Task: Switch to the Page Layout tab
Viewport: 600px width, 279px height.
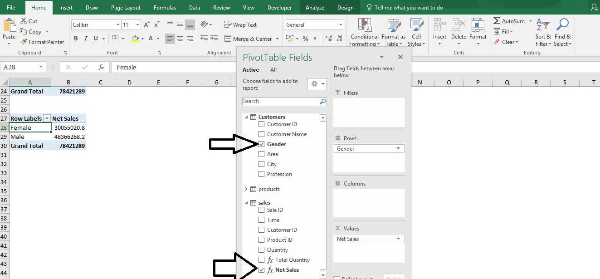Action: tap(126, 7)
